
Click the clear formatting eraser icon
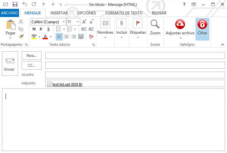point(91,37)
